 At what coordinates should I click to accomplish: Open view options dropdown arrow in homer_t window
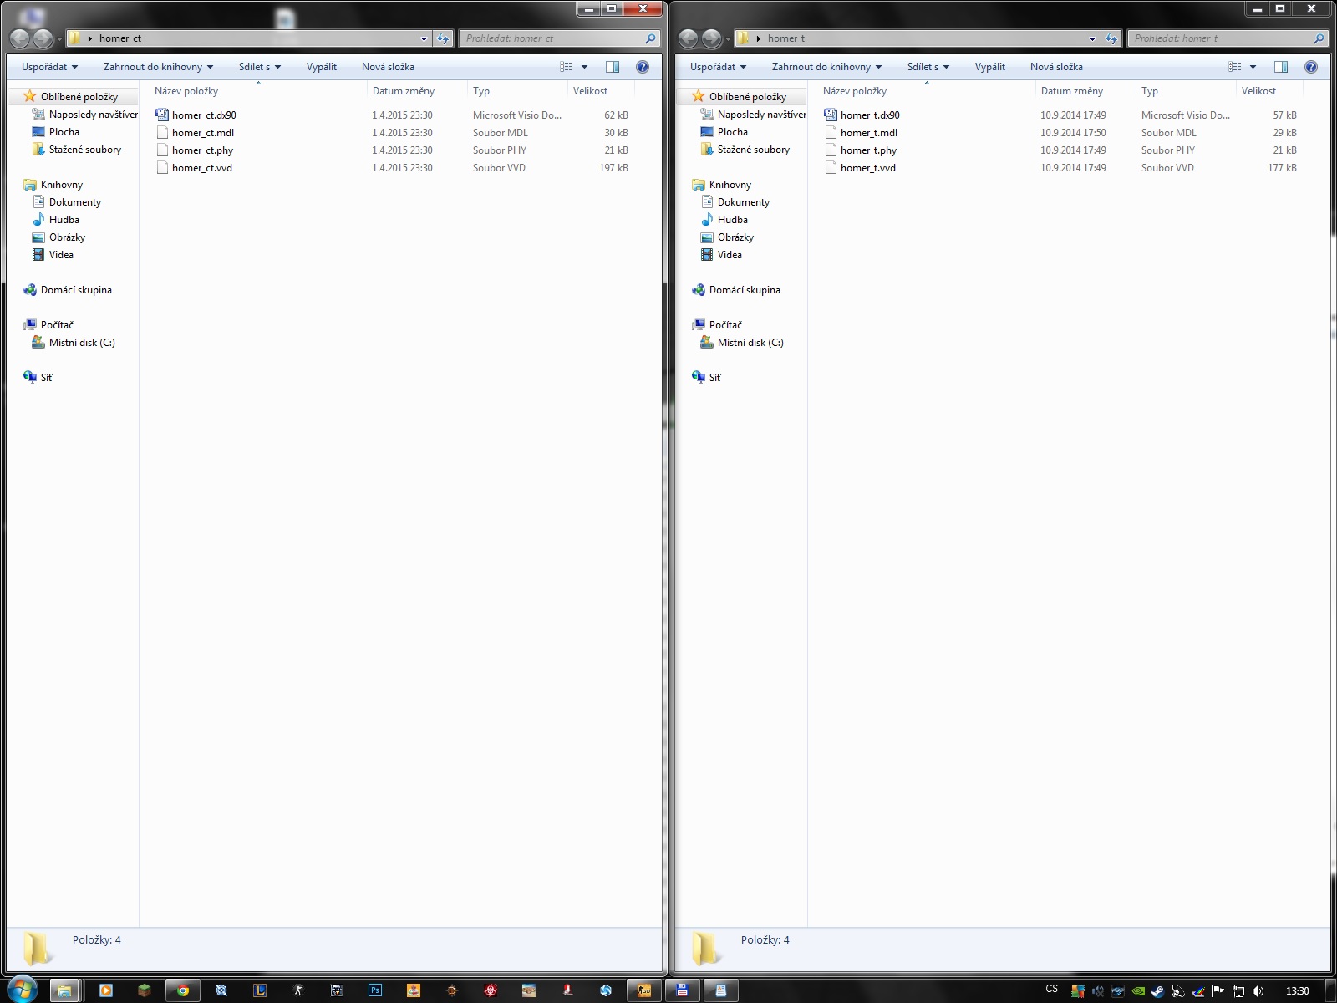(1253, 67)
